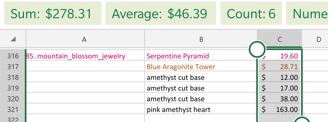This screenshot has width=328, height=122.
Task: Click the $38.00 price cell
Action: click(x=279, y=99)
